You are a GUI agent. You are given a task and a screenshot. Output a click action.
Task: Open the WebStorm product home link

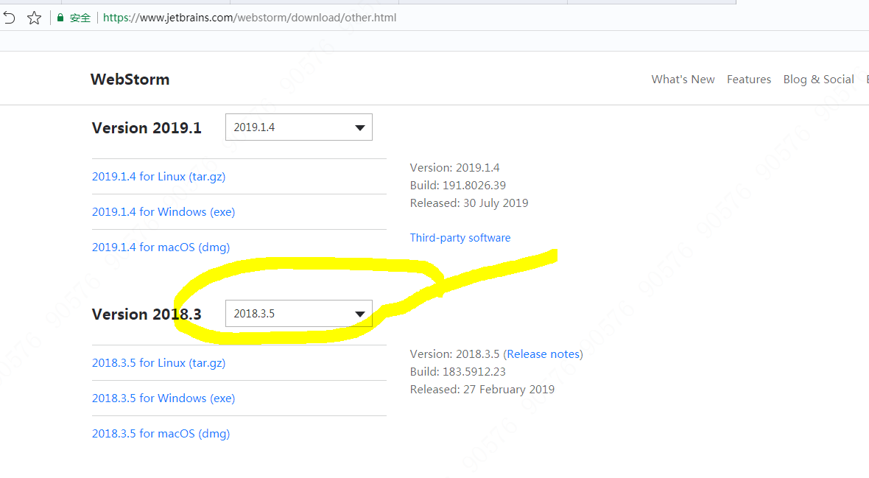tap(130, 80)
